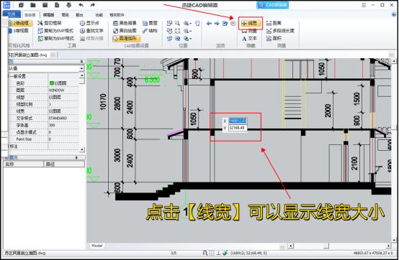This screenshot has height=260, width=399.
Task: Click properties panel scroll down arrow
Action: pyautogui.click(x=82, y=149)
